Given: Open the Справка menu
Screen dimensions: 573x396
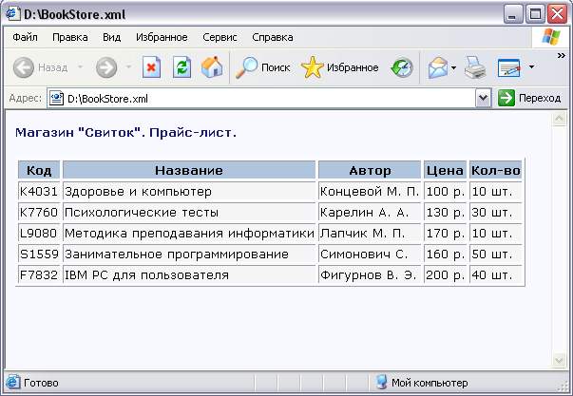Looking at the screenshot, I should coord(273,37).
